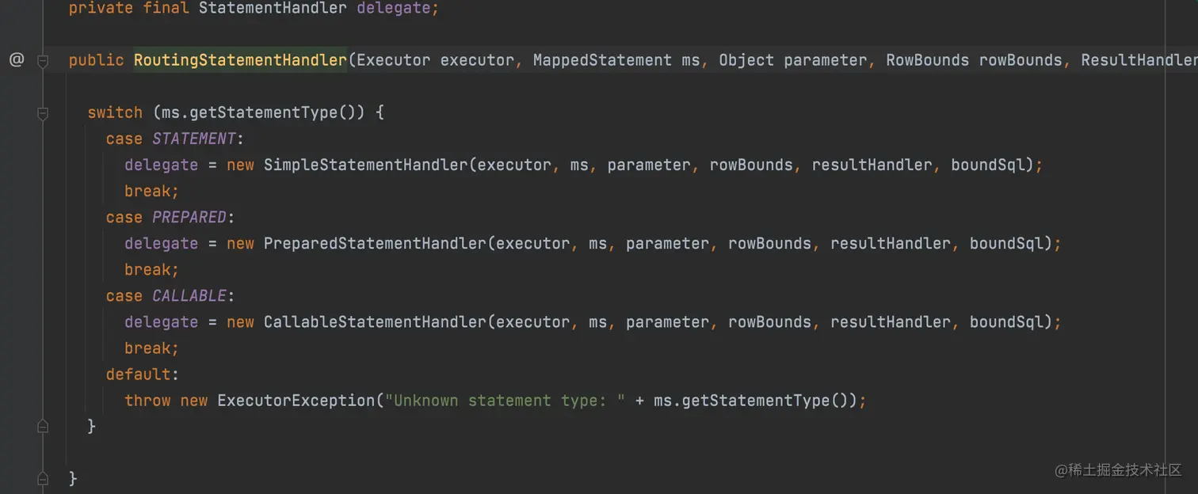The image size is (1198, 494).
Task: Click the @ gutter annotation icon
Action: tap(17, 59)
